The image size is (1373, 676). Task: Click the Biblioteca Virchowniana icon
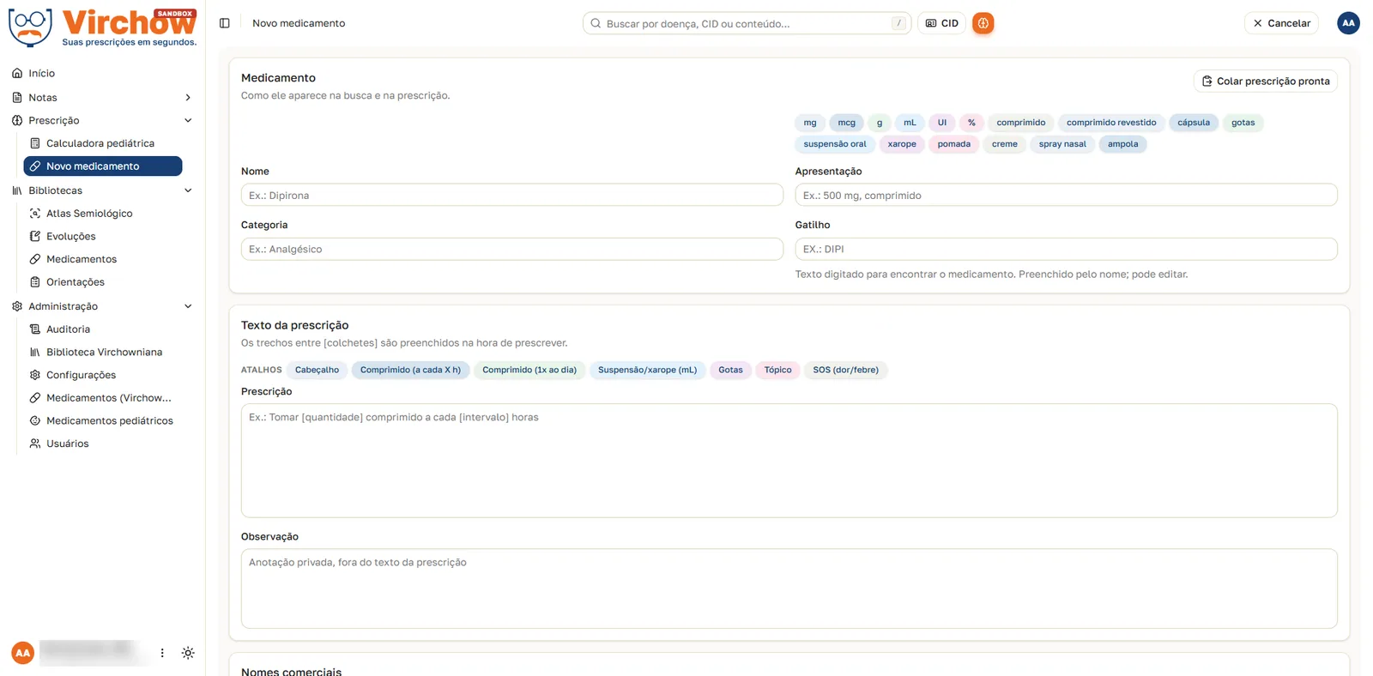(x=35, y=353)
